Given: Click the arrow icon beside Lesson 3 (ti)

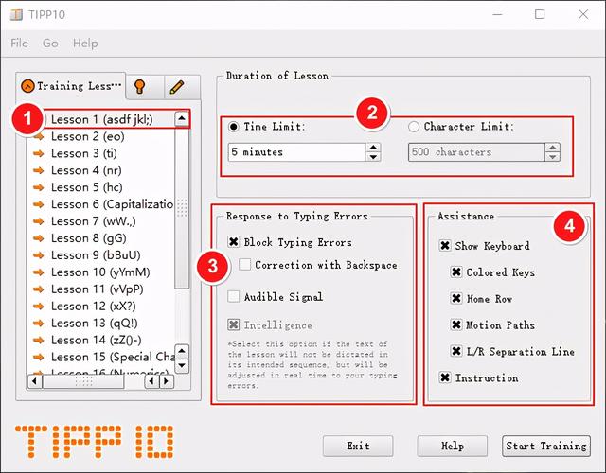Looking at the screenshot, I should coord(40,153).
